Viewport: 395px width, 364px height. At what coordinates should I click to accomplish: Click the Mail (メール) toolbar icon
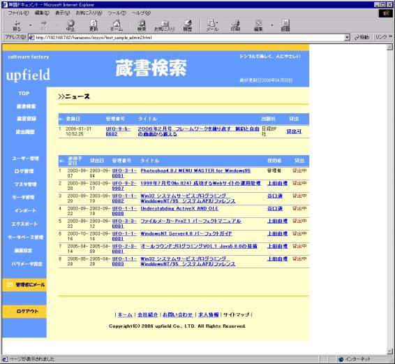212,25
